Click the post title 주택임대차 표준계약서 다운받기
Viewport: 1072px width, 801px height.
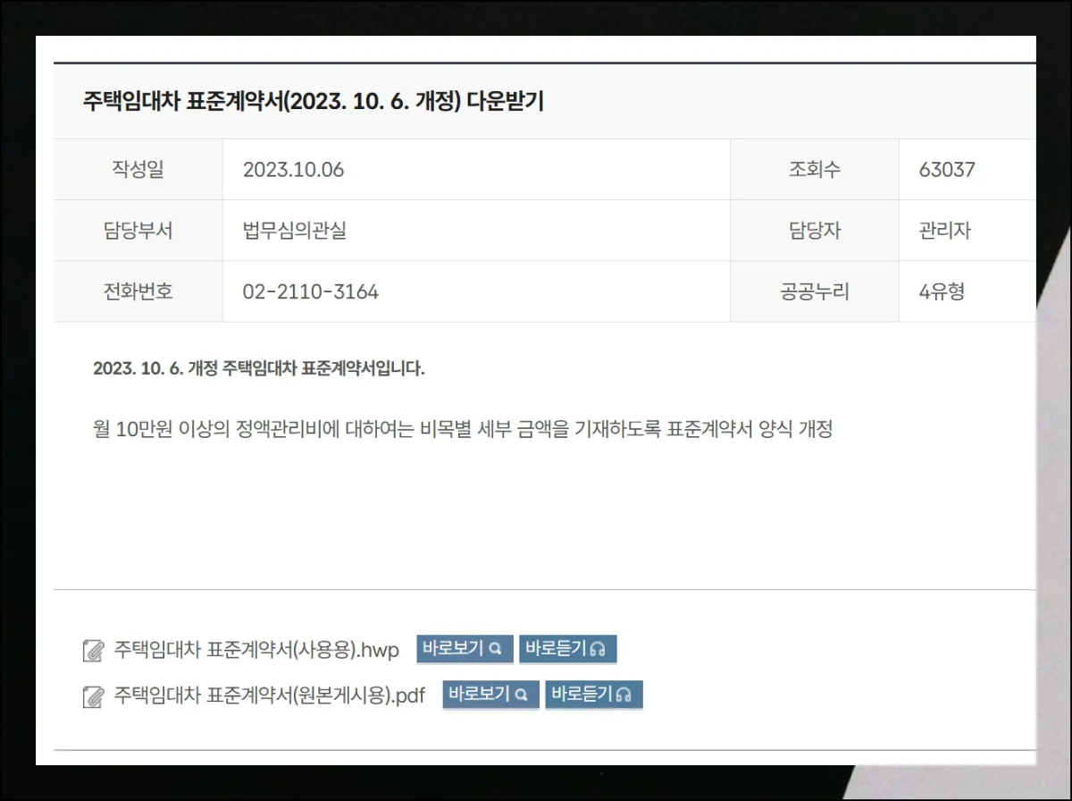(313, 101)
